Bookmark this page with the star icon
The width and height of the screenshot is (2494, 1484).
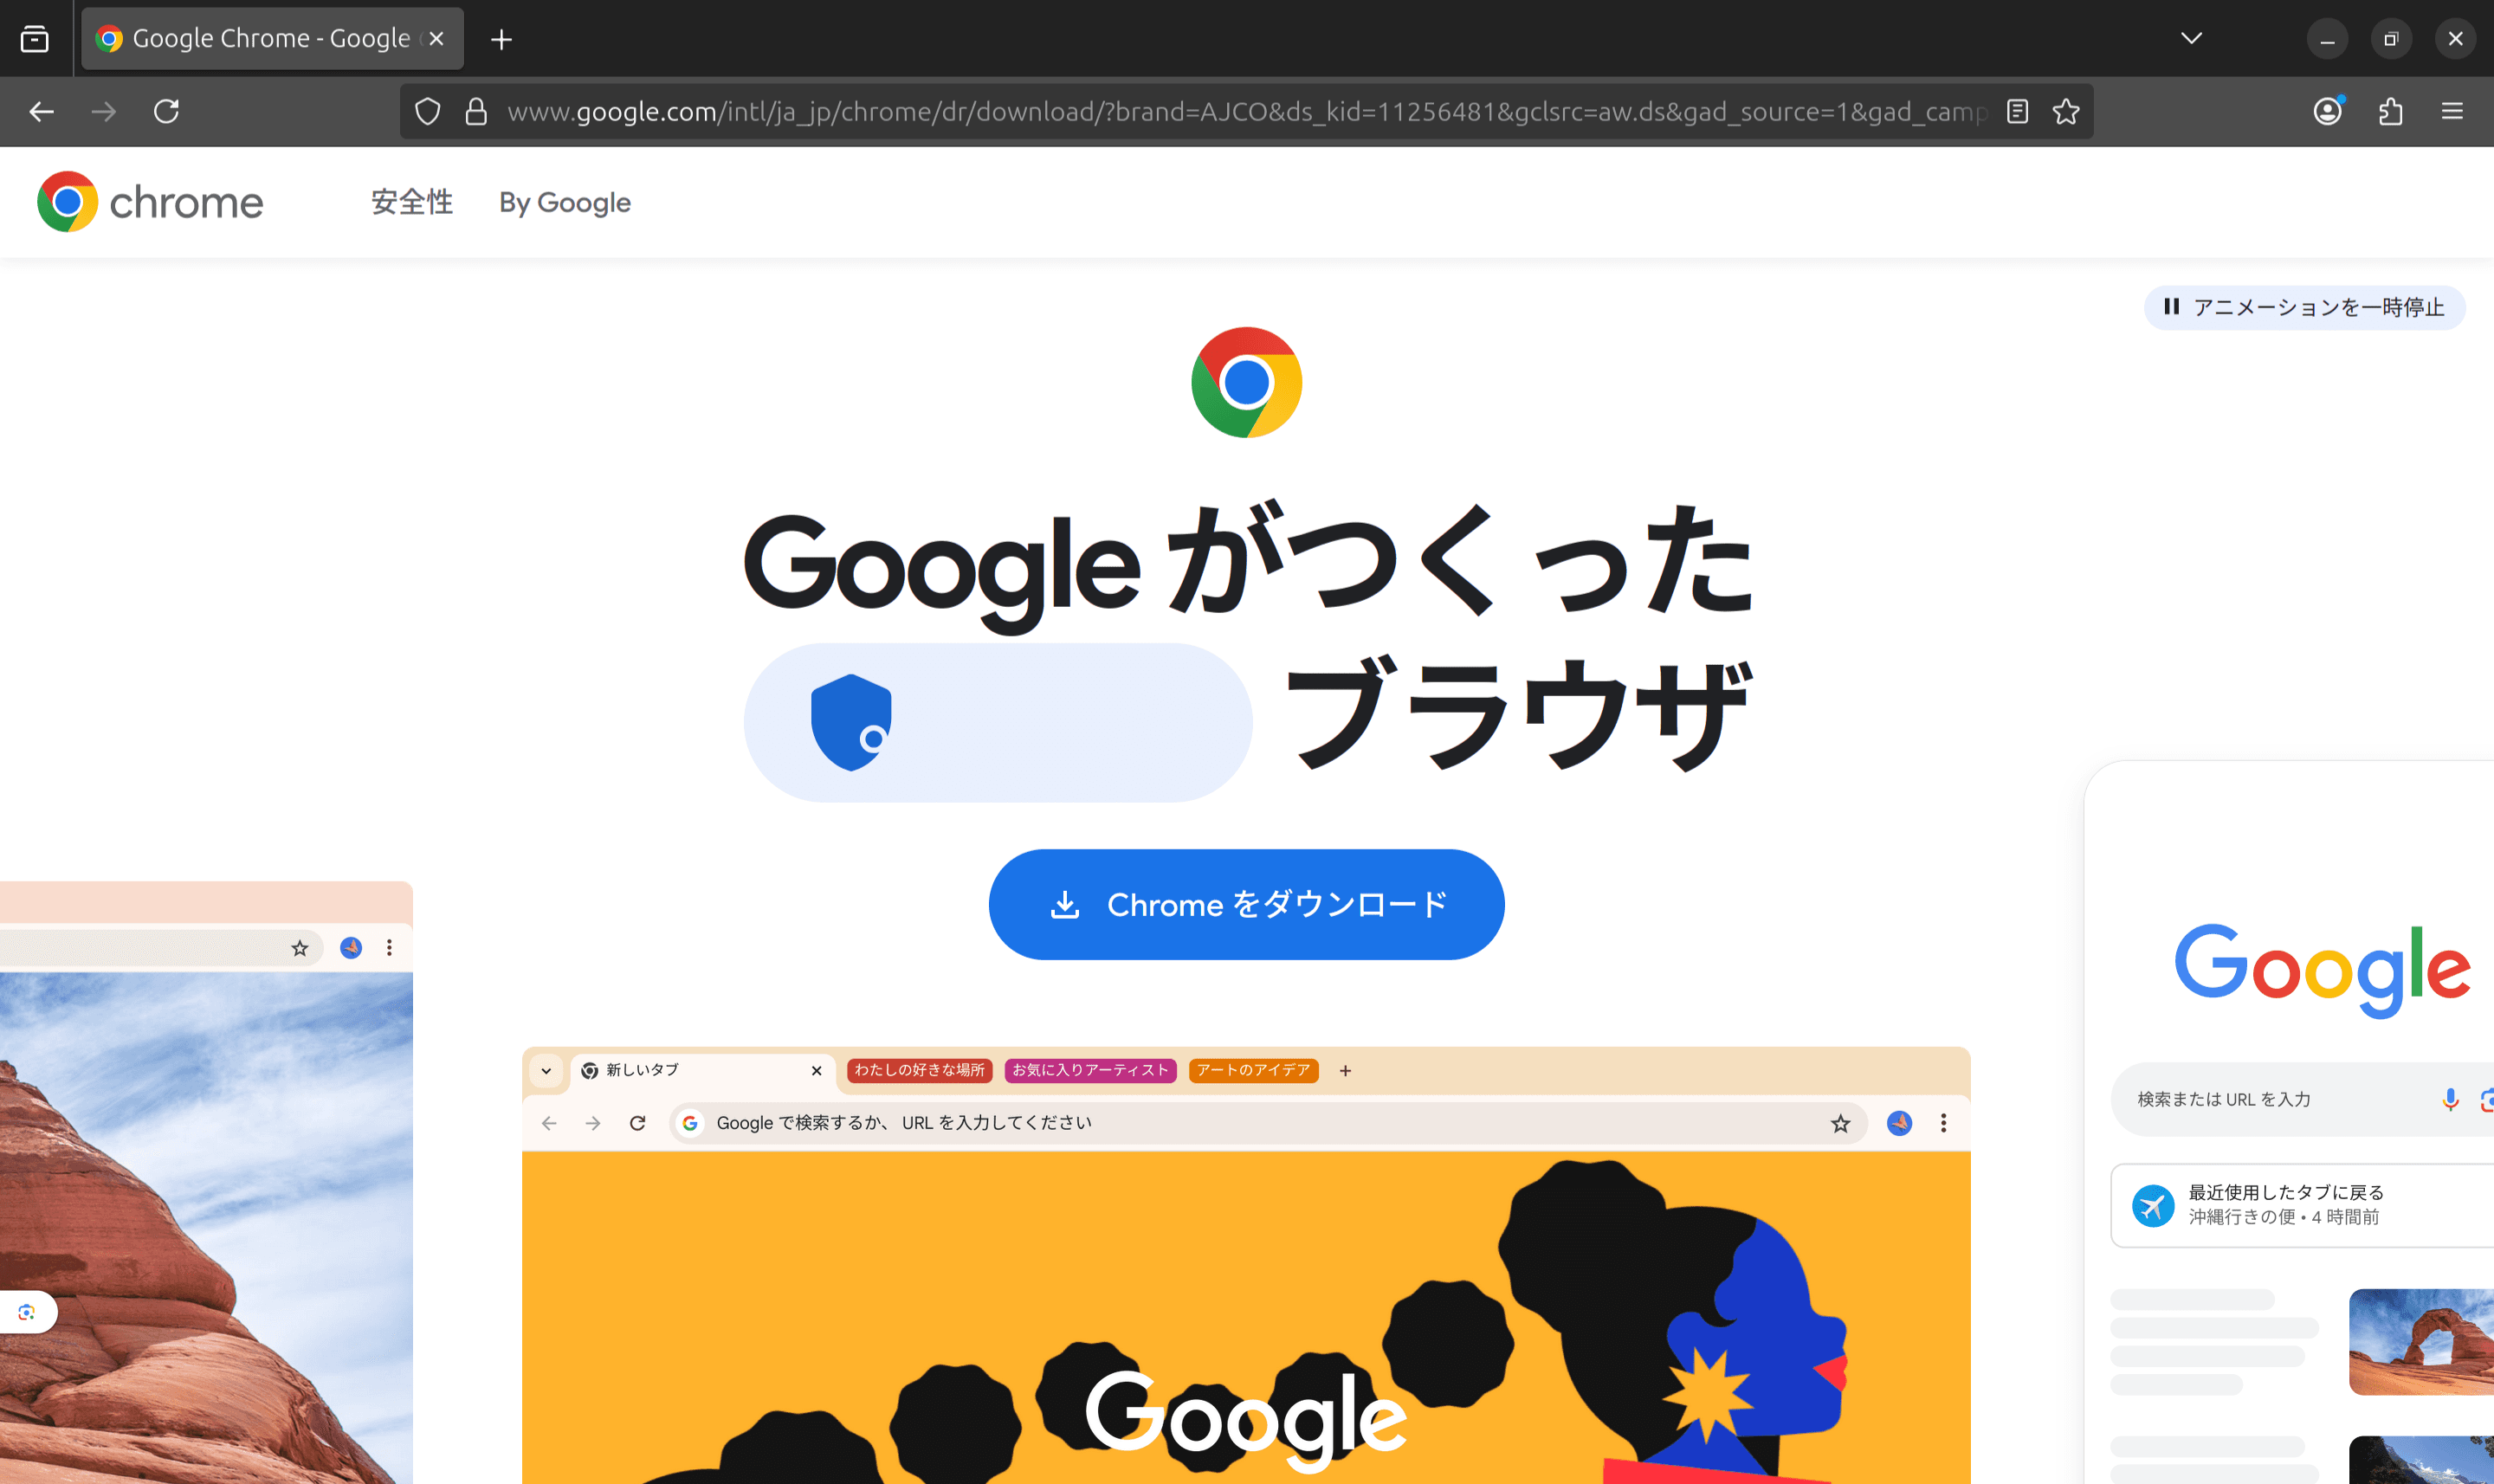click(2066, 111)
